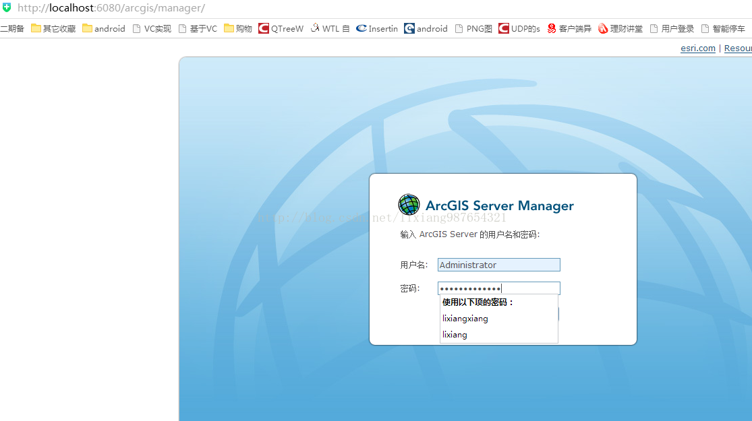Click the ArcGIS globe logo

point(409,205)
